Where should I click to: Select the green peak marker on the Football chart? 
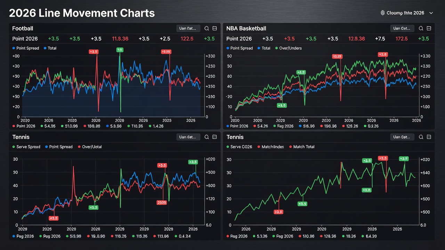tap(120, 50)
